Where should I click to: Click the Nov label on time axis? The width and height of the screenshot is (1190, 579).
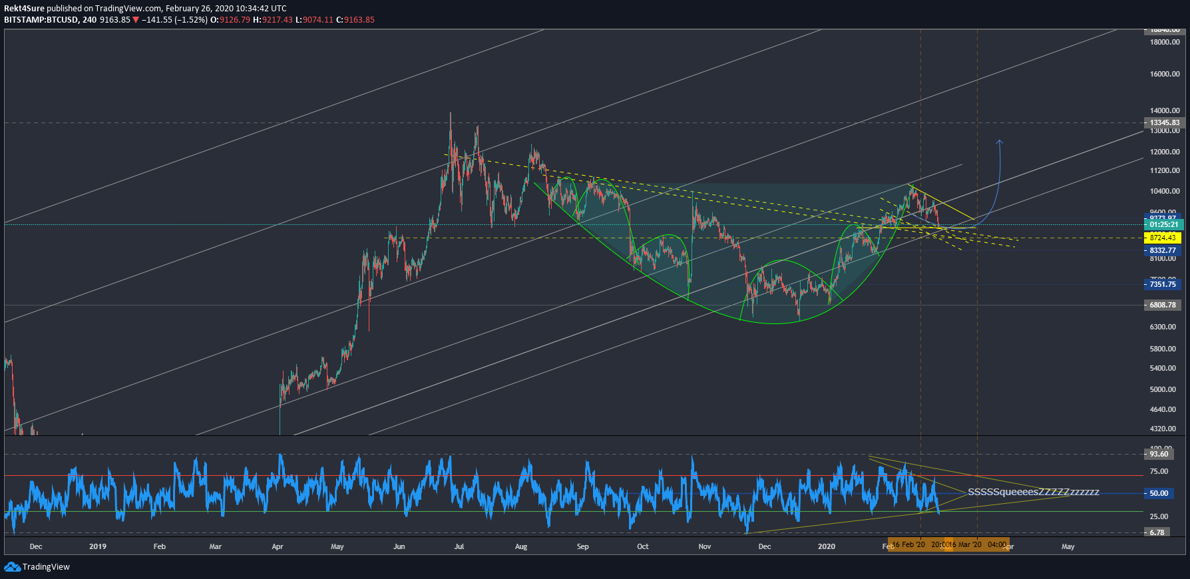705,546
